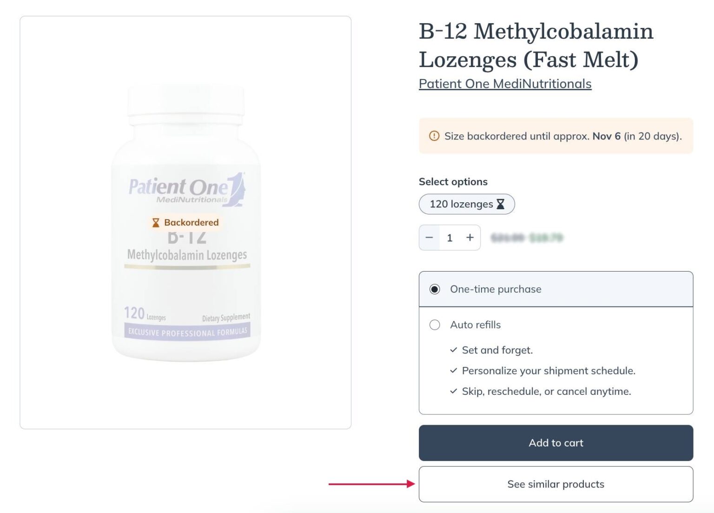Click the backorder warning alert icon
The image size is (714, 513).
[434, 136]
